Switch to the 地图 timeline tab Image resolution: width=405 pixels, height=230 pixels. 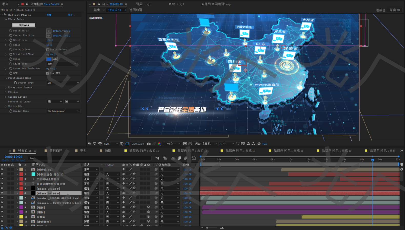108,151
